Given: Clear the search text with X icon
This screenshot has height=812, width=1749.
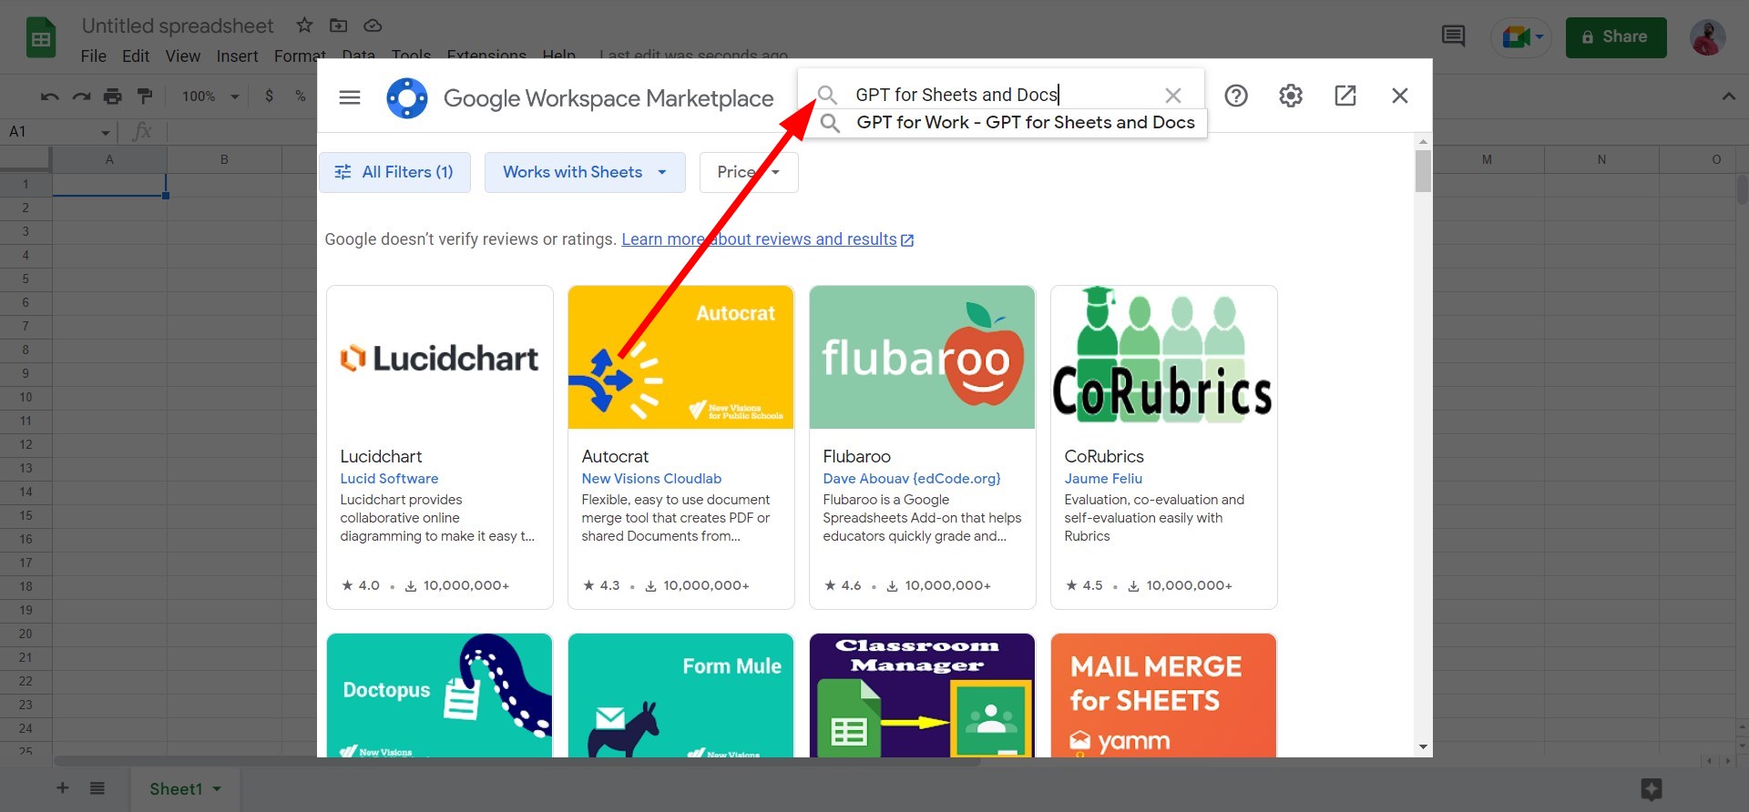Looking at the screenshot, I should click(1173, 95).
